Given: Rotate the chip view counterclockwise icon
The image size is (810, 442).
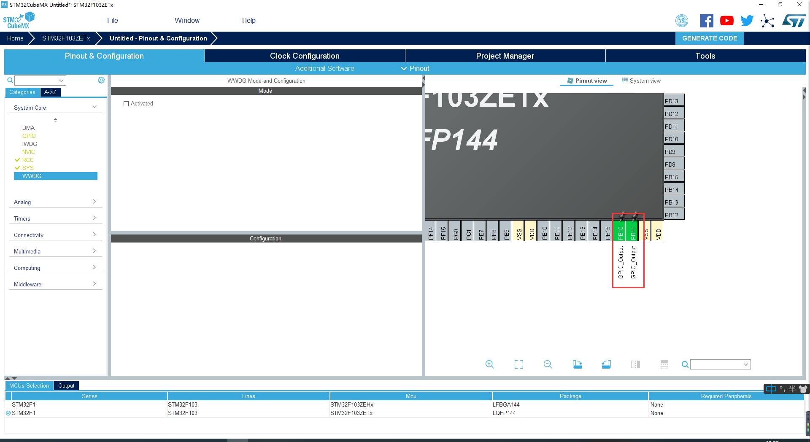Looking at the screenshot, I should pos(606,364).
